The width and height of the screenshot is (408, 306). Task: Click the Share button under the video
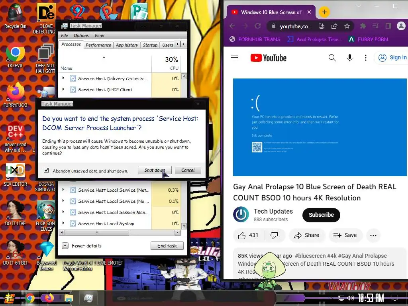coord(306,235)
